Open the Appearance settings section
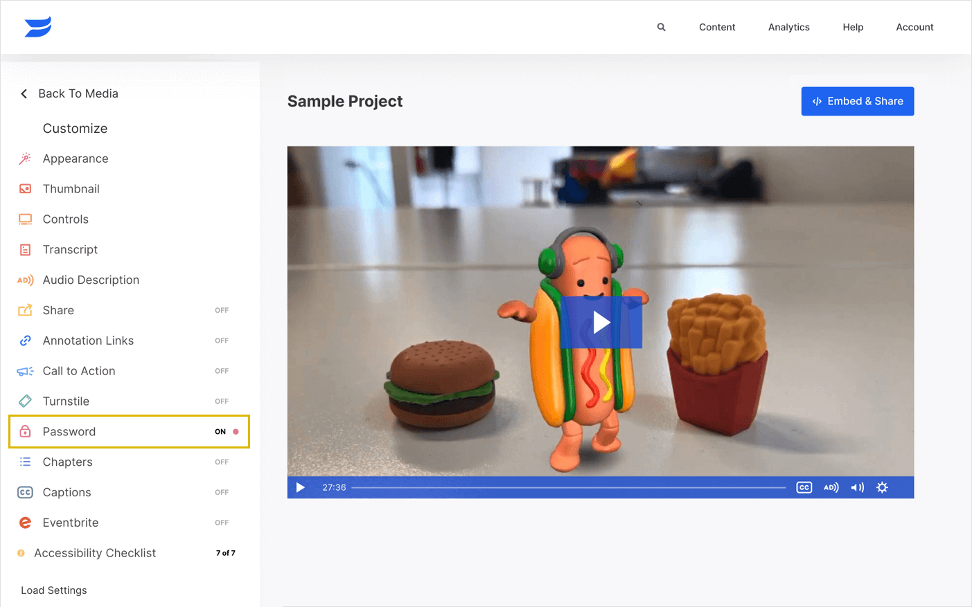 (x=76, y=158)
